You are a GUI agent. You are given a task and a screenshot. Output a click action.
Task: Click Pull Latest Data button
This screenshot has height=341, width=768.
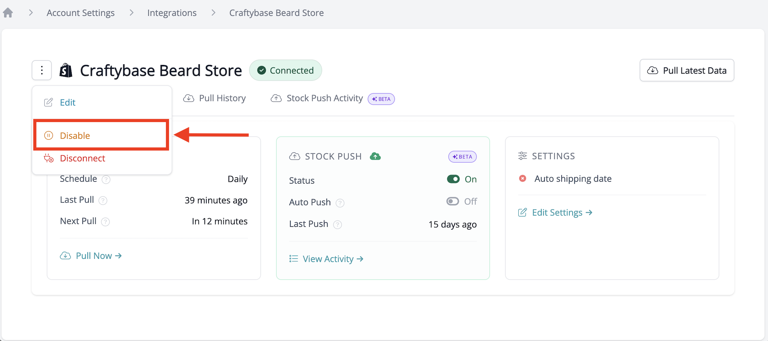(687, 70)
